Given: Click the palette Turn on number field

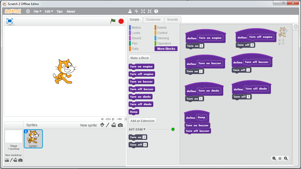Looking at the screenshot, I should point(144,137).
